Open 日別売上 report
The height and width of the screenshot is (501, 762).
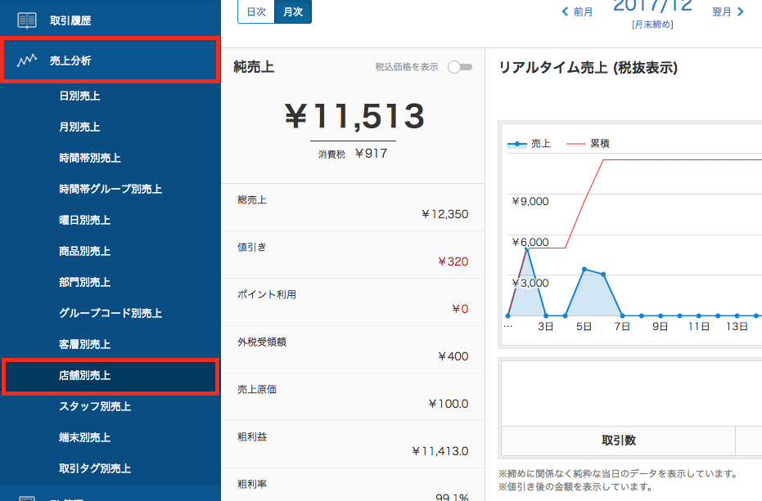coord(79,96)
